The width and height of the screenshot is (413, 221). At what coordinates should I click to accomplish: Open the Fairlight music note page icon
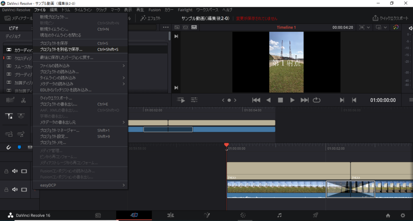pos(280,215)
